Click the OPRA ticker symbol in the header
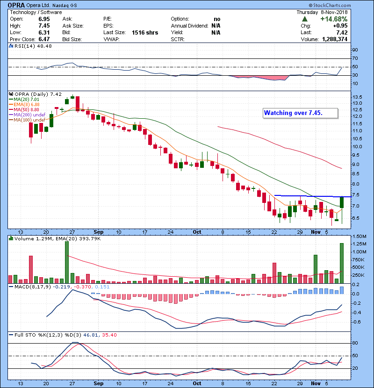 (x=16, y=5)
